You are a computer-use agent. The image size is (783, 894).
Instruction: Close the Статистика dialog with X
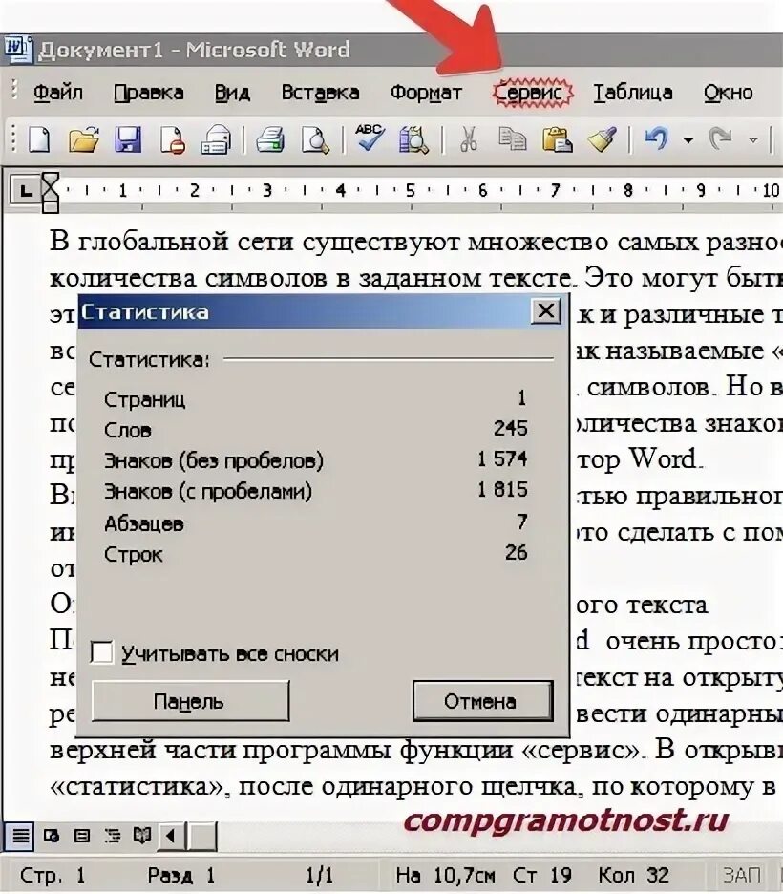coord(546,311)
